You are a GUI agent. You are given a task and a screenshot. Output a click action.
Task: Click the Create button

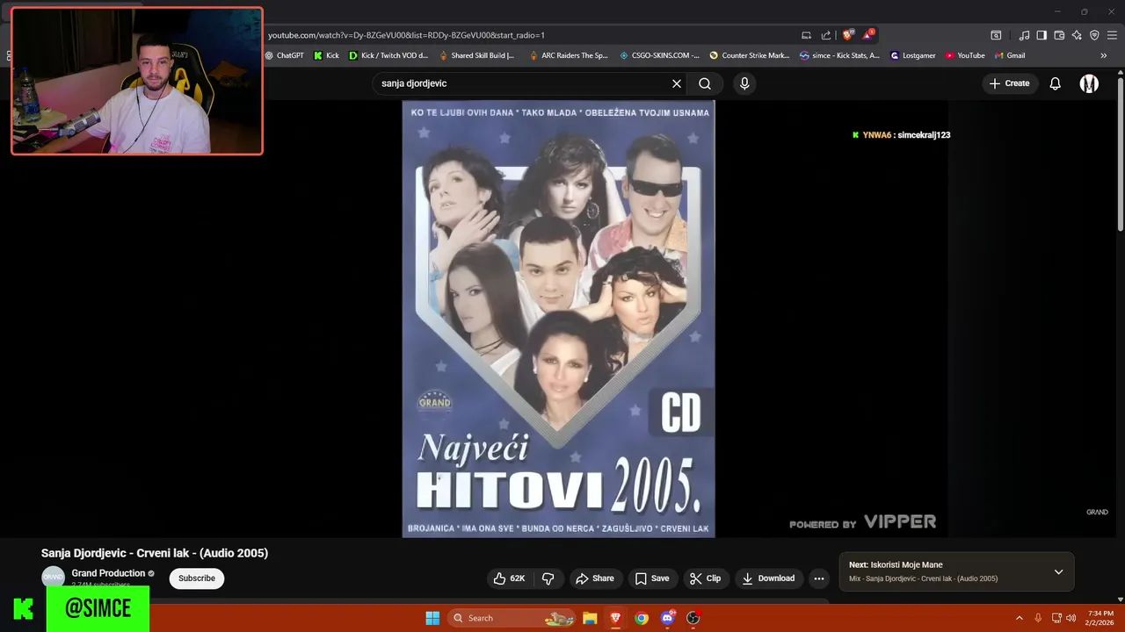1009,83
